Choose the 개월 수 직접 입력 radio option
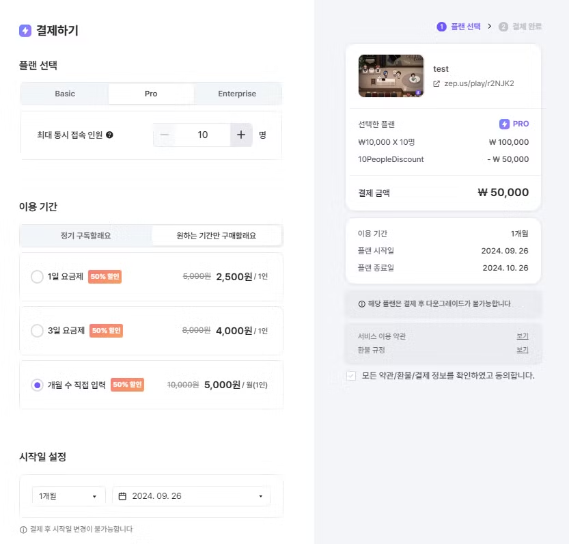 [38, 385]
